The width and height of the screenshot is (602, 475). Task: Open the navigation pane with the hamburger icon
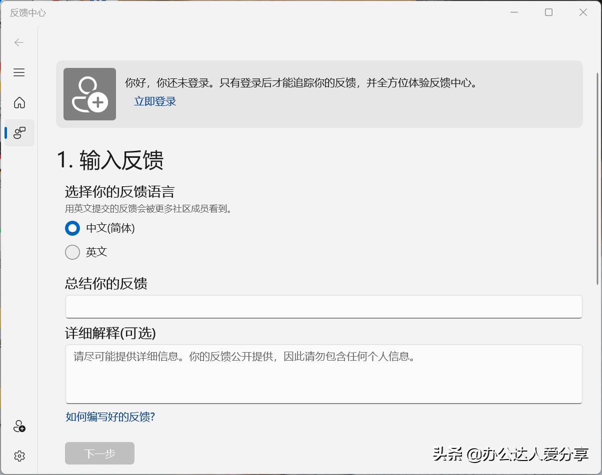(18, 72)
